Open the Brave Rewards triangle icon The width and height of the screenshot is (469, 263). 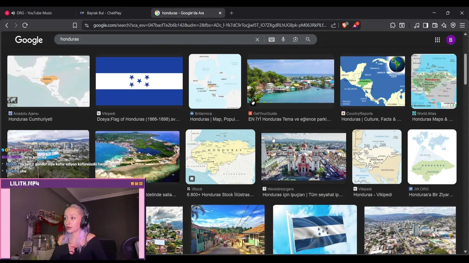click(x=355, y=25)
